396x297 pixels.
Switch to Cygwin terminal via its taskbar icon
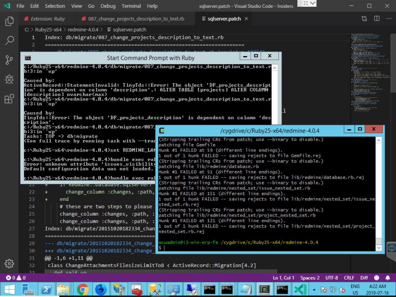[264, 290]
